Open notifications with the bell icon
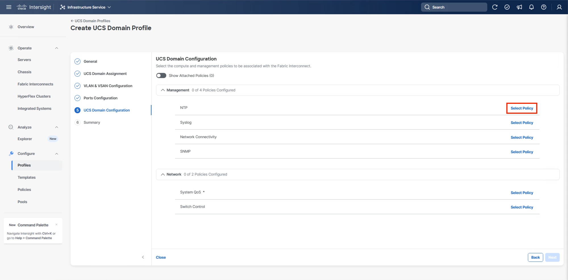The width and height of the screenshot is (568, 280). pos(531,7)
